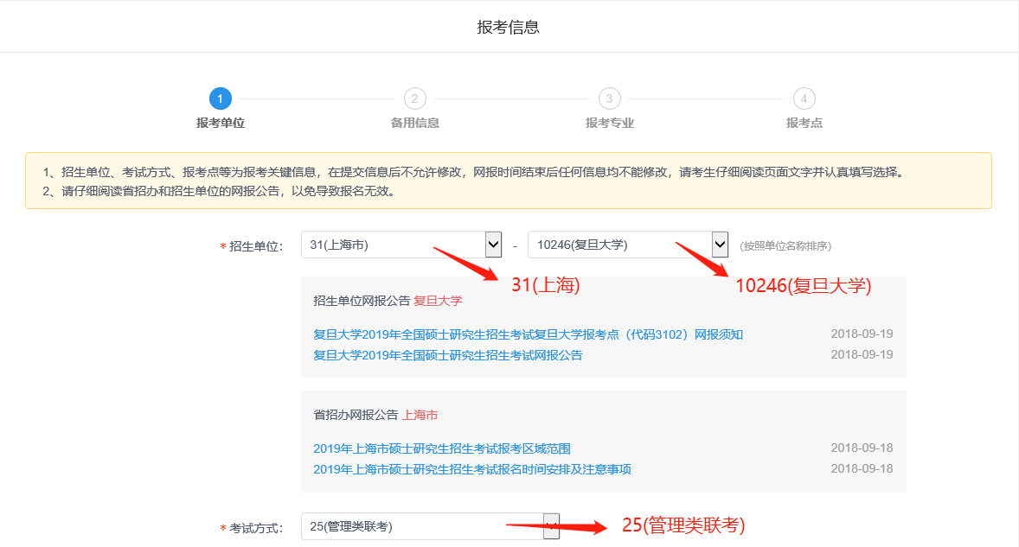
Task: Click the step 1 circle icon
Action: point(220,99)
